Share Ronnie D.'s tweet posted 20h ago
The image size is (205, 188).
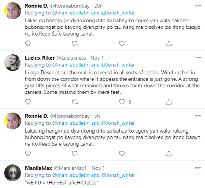pos(169,43)
